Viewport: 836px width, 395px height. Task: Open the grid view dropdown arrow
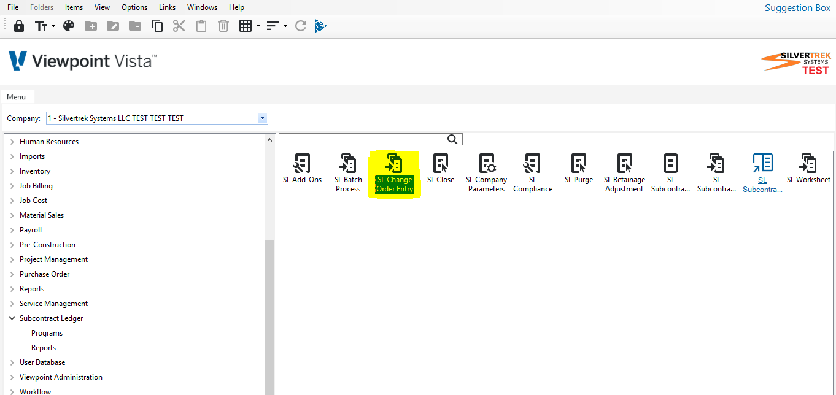pos(258,26)
